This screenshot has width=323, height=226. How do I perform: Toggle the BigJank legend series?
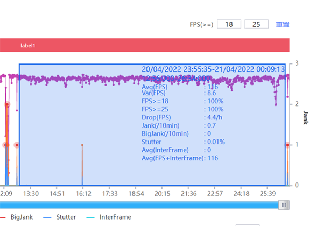click(22, 217)
